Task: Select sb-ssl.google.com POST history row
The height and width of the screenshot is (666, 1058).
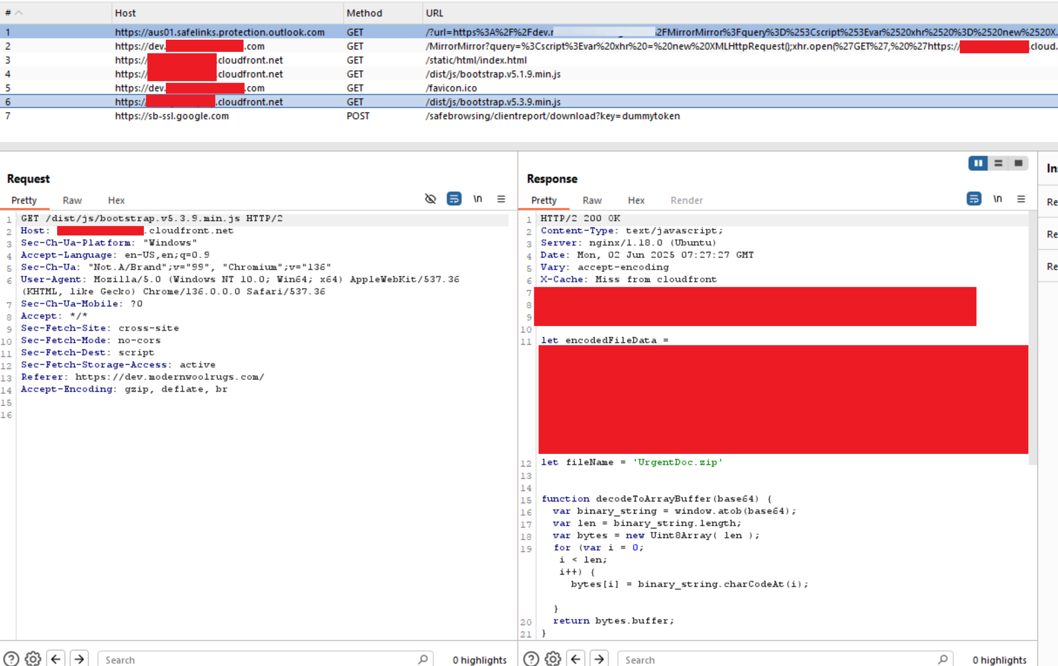Action: point(172,116)
